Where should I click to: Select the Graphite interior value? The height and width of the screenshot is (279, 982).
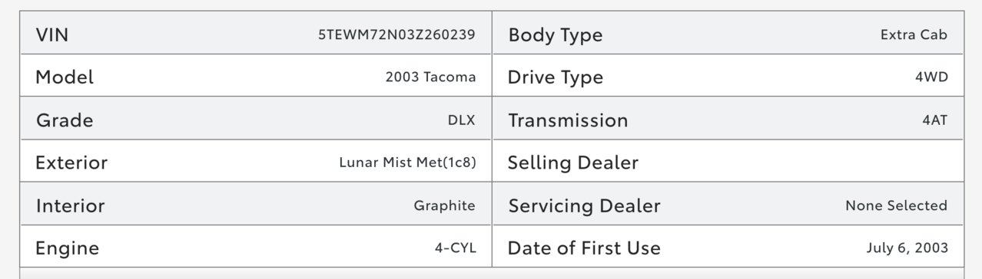coord(444,205)
